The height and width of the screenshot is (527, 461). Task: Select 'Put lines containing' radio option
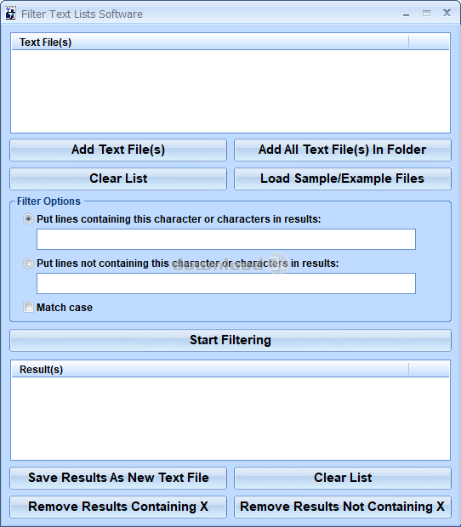(28, 219)
